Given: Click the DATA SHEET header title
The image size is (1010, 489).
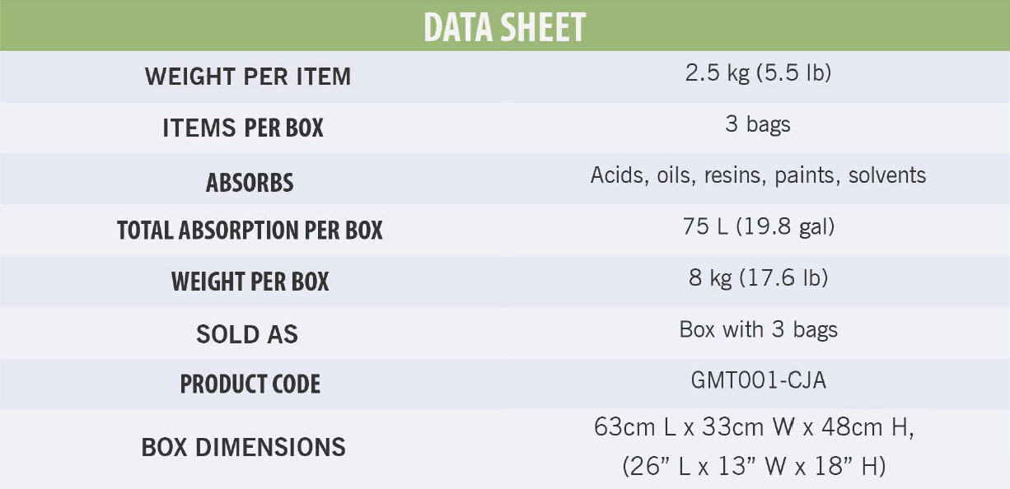Looking at the screenshot, I should (504, 27).
